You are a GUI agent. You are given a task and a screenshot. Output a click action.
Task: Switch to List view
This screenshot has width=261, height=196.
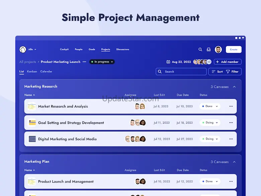point(21,71)
